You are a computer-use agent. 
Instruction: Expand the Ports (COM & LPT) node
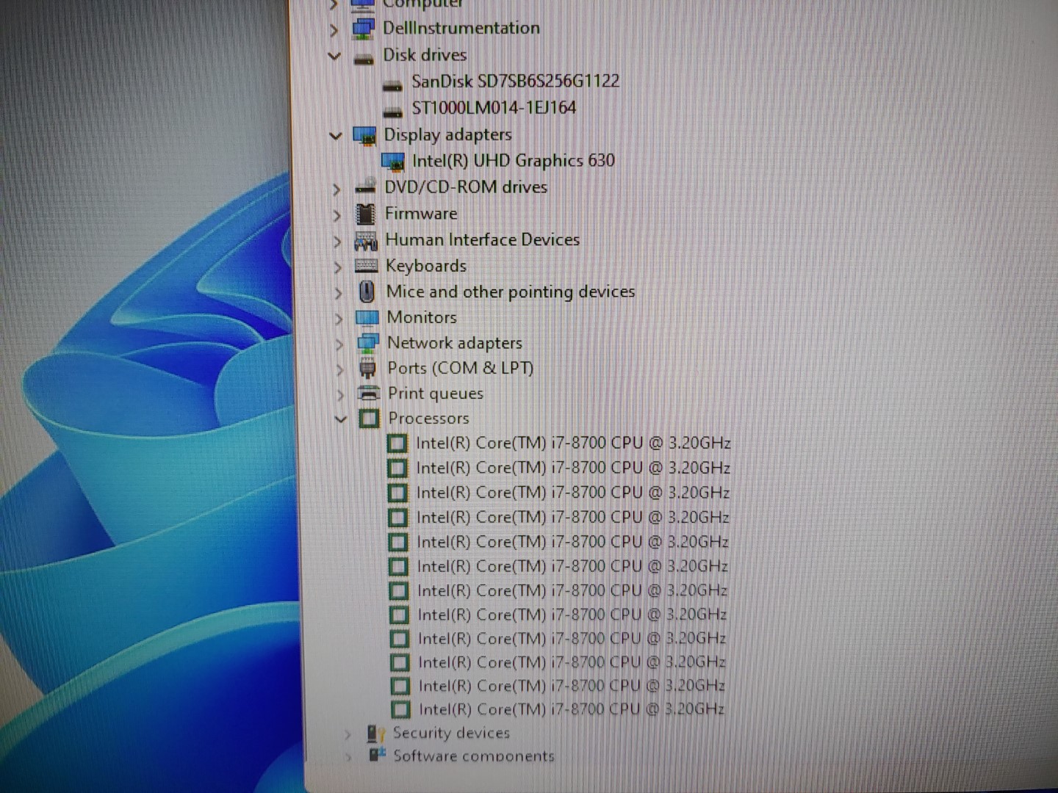click(340, 370)
